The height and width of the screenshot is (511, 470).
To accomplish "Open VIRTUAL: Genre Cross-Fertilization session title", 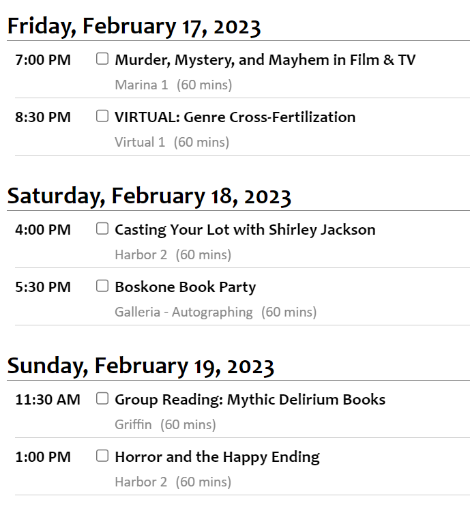I will point(235,117).
